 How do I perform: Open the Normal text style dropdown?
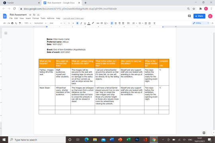[x=40, y=23]
